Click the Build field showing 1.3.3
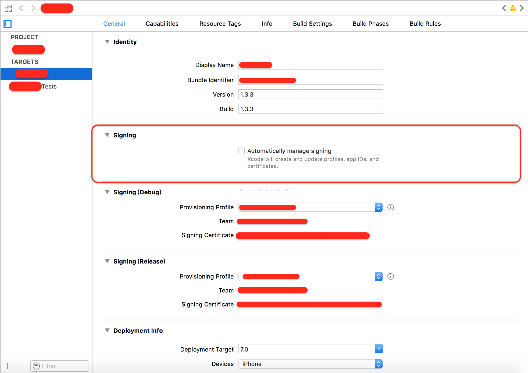Viewport: 528px width, 373px height. 311,109
